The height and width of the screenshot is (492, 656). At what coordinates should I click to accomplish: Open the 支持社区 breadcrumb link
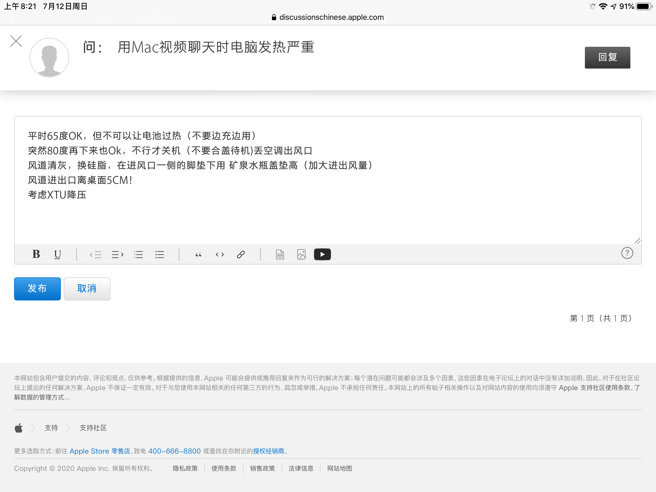[93, 428]
